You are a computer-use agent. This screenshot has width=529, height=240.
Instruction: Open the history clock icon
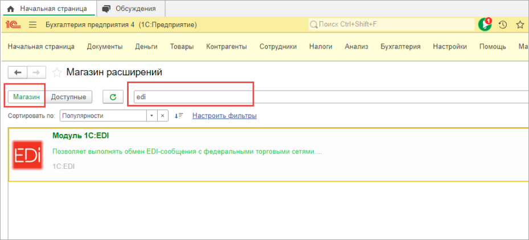[x=503, y=25]
